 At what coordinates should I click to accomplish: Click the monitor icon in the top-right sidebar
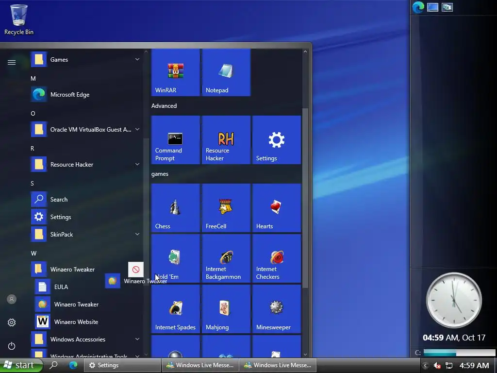[x=432, y=7]
